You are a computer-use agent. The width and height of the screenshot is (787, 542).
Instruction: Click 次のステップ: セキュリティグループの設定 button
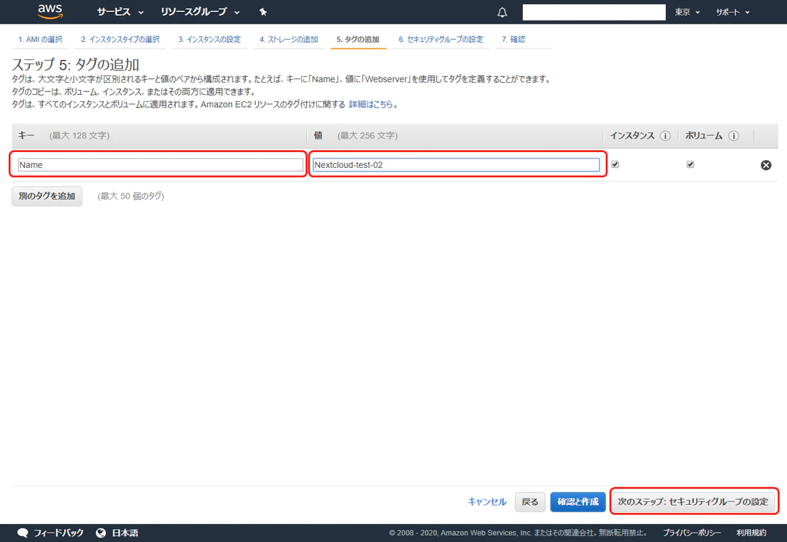(x=693, y=502)
